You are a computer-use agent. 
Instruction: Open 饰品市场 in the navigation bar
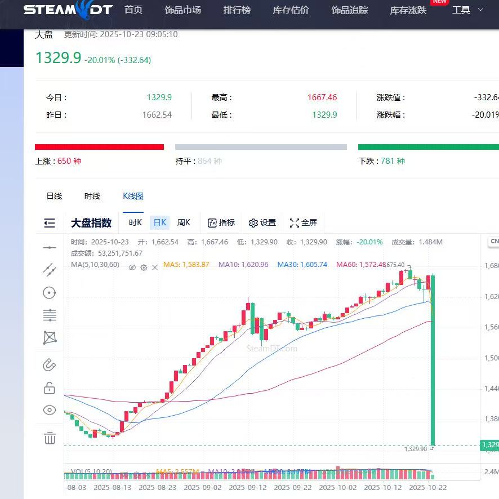(182, 10)
